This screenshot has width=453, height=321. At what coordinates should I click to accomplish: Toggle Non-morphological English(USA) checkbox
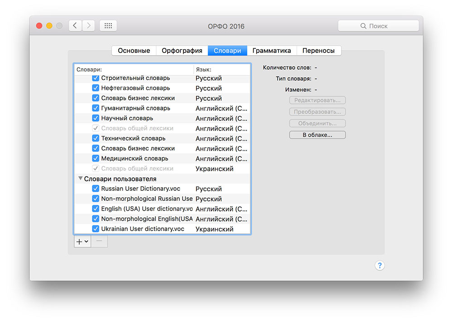click(95, 219)
